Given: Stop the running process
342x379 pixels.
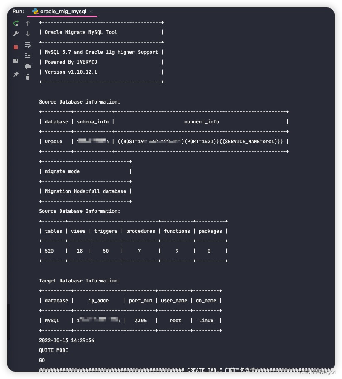Looking at the screenshot, I should click(16, 47).
